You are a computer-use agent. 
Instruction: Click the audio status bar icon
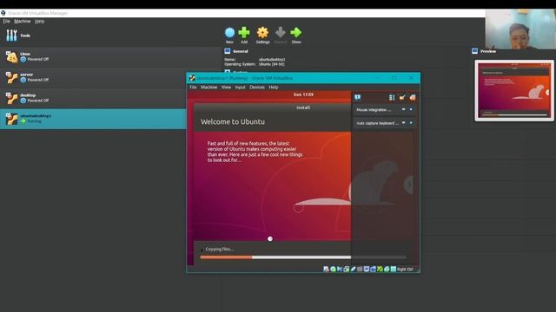(340, 269)
